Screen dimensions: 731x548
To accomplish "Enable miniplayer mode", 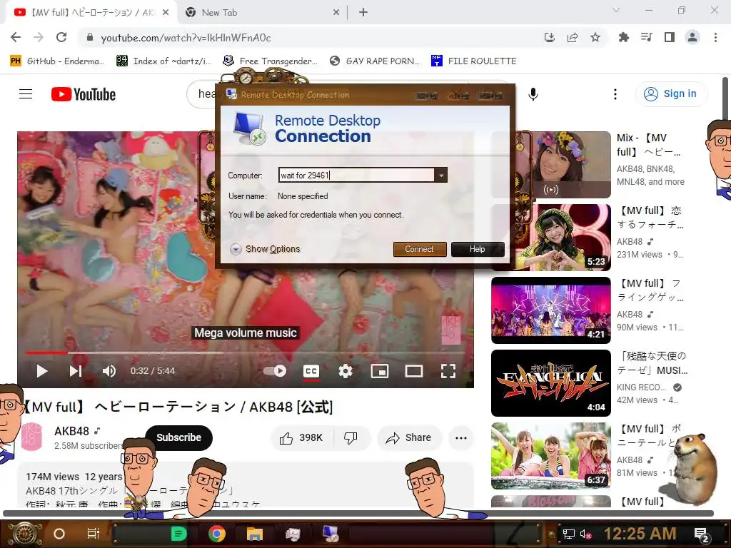I will (x=380, y=371).
